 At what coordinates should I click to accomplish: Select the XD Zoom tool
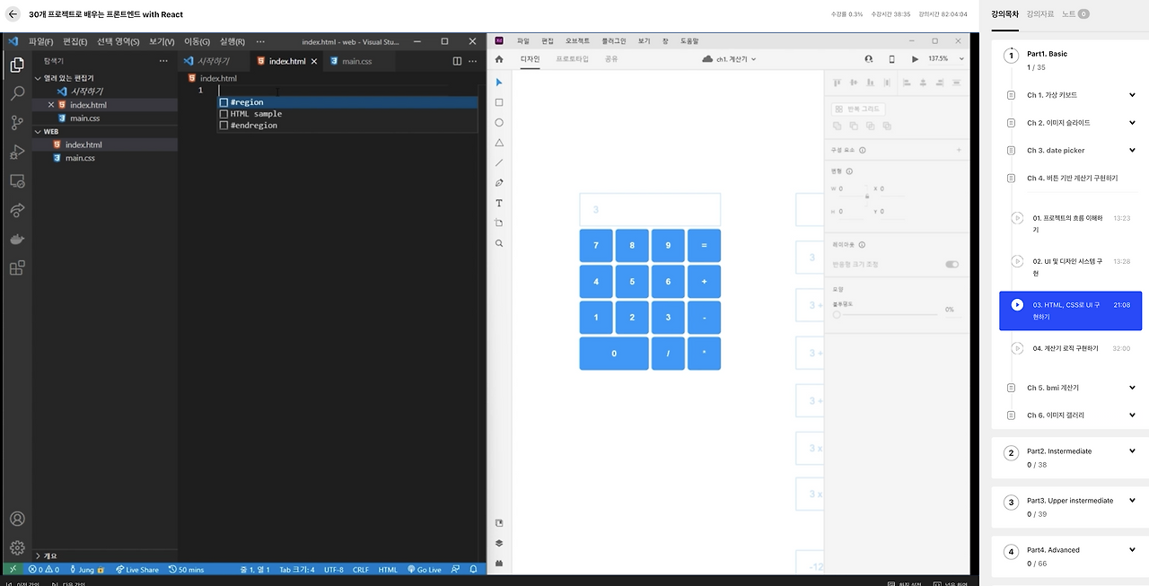[x=499, y=243]
